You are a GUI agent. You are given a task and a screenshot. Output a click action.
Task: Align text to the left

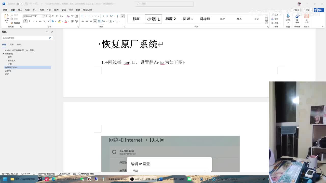tap(83, 21)
